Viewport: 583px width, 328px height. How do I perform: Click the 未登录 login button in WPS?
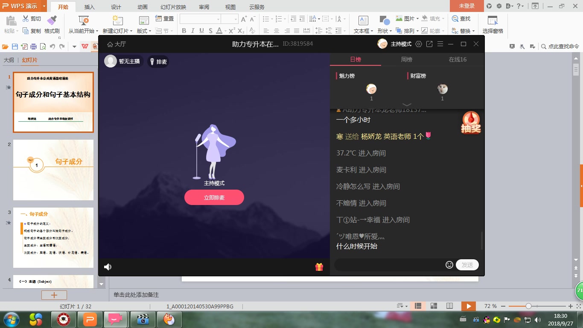point(466,6)
